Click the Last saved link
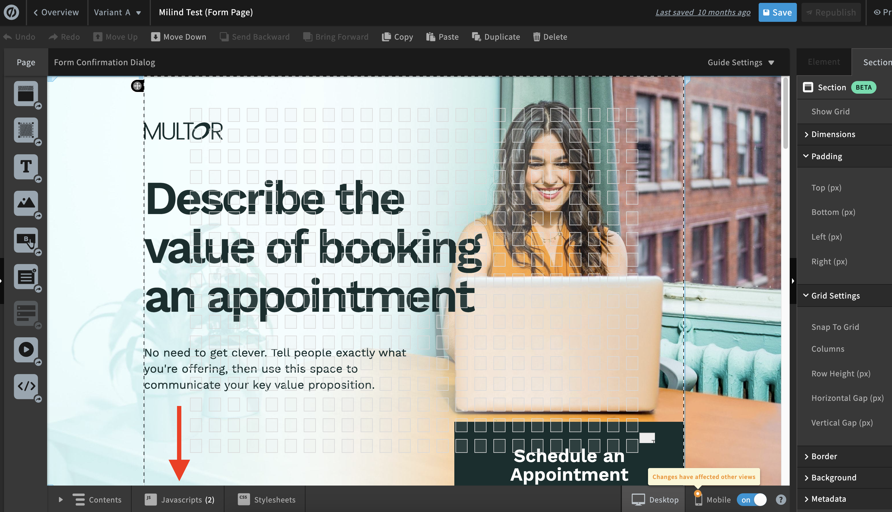Image resolution: width=892 pixels, height=512 pixels. pyautogui.click(x=703, y=12)
